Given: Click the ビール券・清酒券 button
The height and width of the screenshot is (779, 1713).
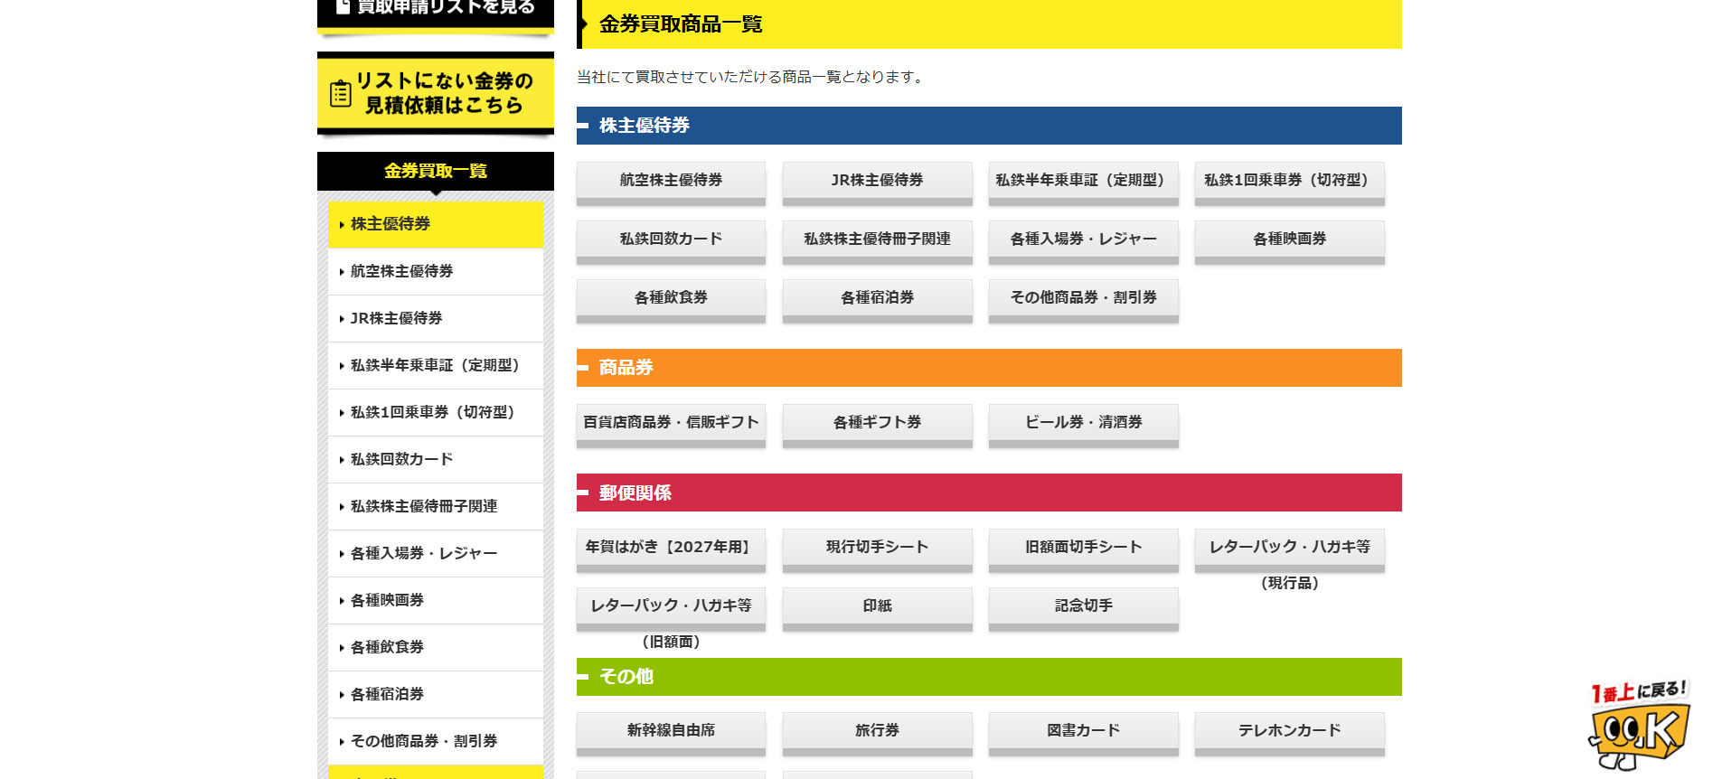Looking at the screenshot, I should pos(1083,426).
